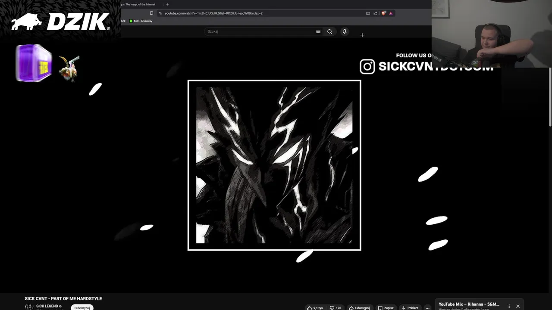Image resolution: width=552 pixels, height=310 pixels.
Task: Open the Kick - Giveaway bookmark
Action: (x=141, y=21)
